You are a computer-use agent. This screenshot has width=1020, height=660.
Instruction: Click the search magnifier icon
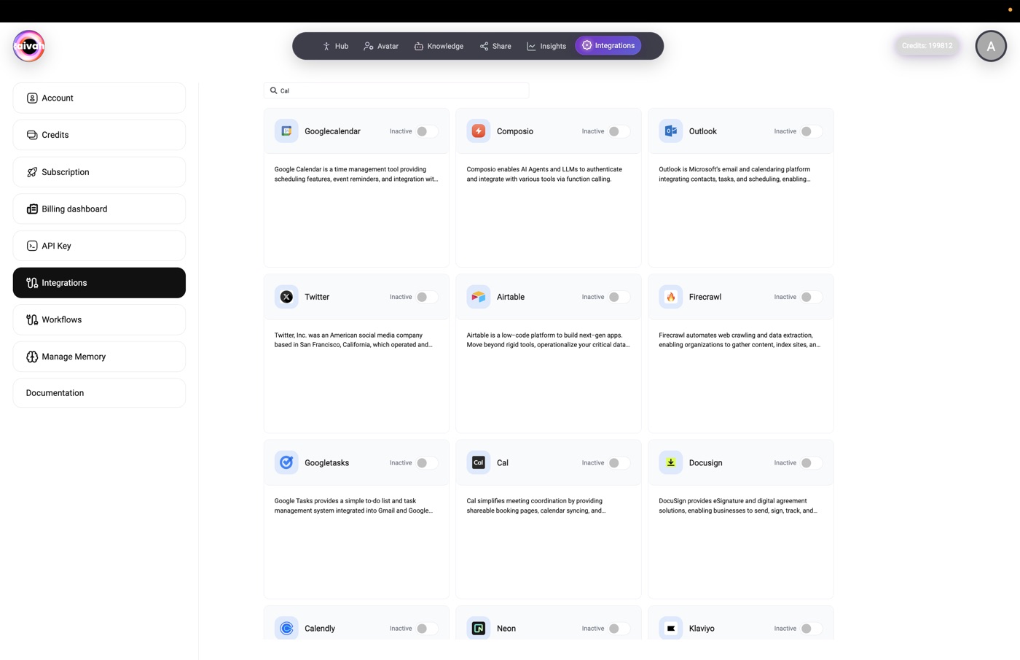(274, 90)
